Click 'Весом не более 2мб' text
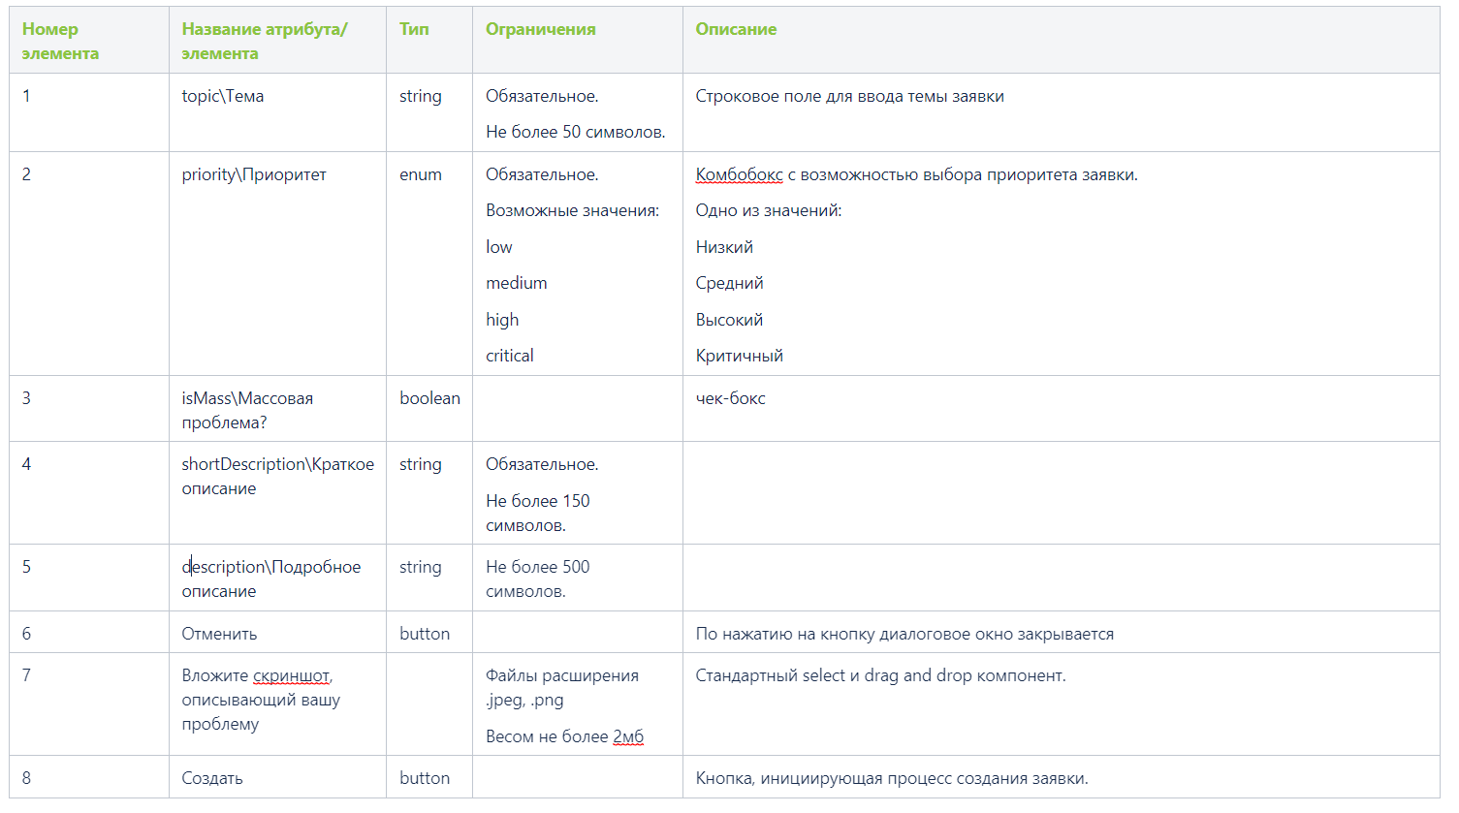Viewport: 1459px width, 813px height. [564, 736]
